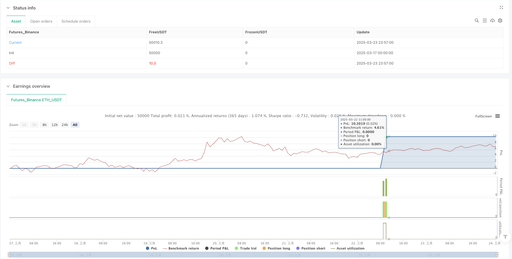
Task: Switch to the Schedule orders tab
Action: click(x=76, y=21)
